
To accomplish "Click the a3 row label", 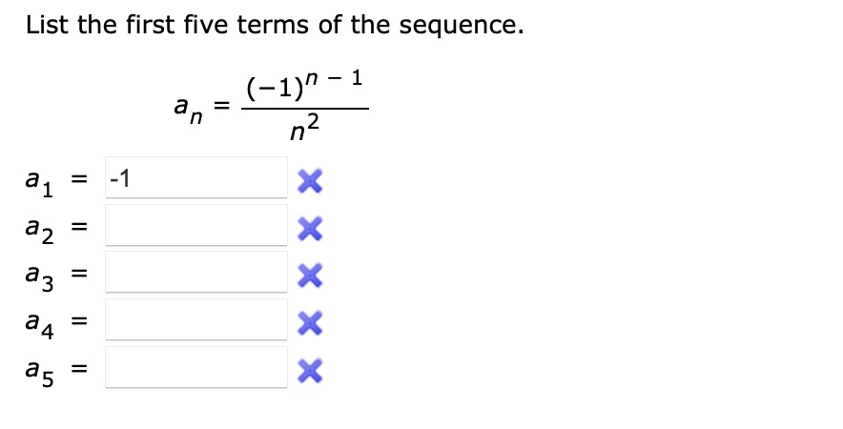I will 40,275.
